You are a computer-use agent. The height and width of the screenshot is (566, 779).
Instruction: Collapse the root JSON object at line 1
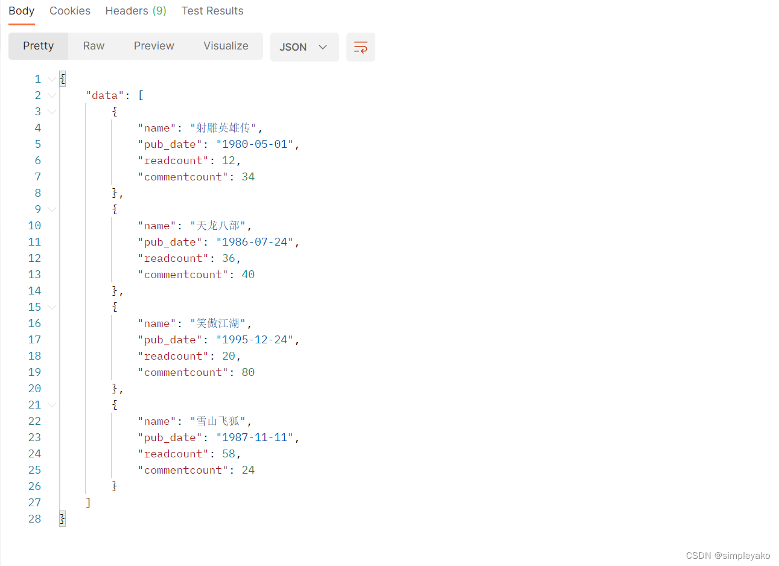51,78
